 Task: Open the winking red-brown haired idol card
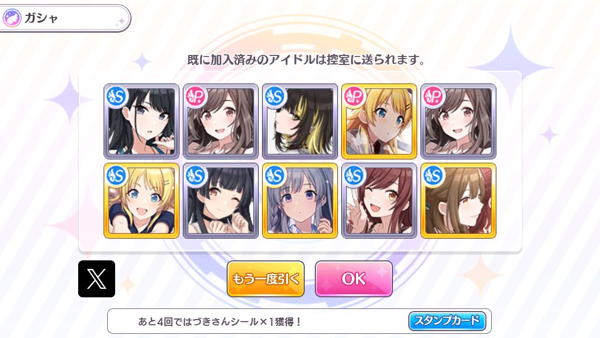pyautogui.click(x=379, y=201)
